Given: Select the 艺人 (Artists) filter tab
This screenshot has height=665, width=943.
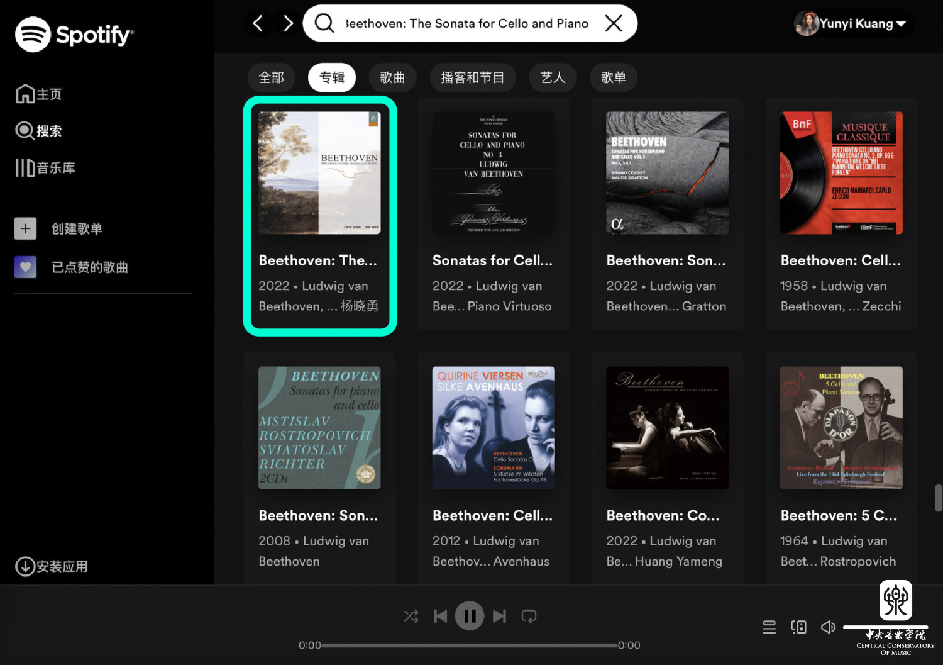Looking at the screenshot, I should point(553,77).
